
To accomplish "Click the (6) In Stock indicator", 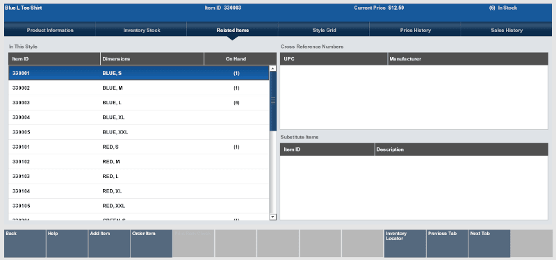I will (x=503, y=8).
